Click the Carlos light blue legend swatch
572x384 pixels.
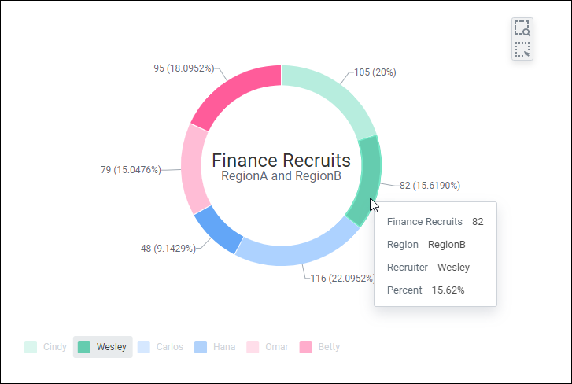pyautogui.click(x=144, y=347)
